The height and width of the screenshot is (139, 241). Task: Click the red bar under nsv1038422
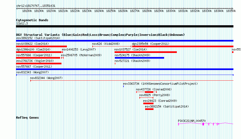coord(41,46)
